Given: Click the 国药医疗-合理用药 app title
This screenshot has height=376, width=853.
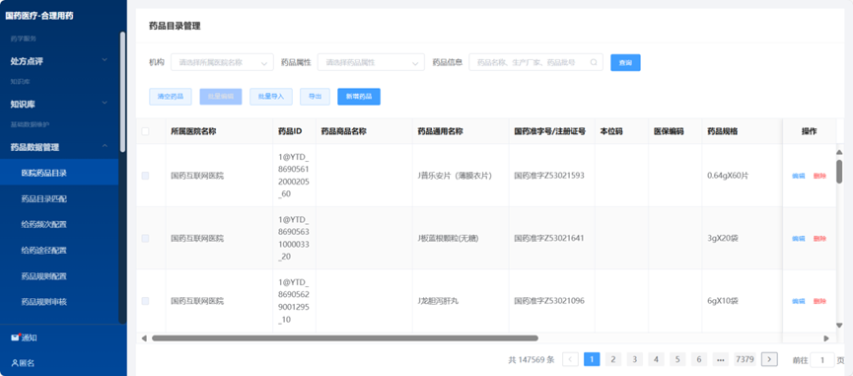Looking at the screenshot, I should click(x=39, y=16).
